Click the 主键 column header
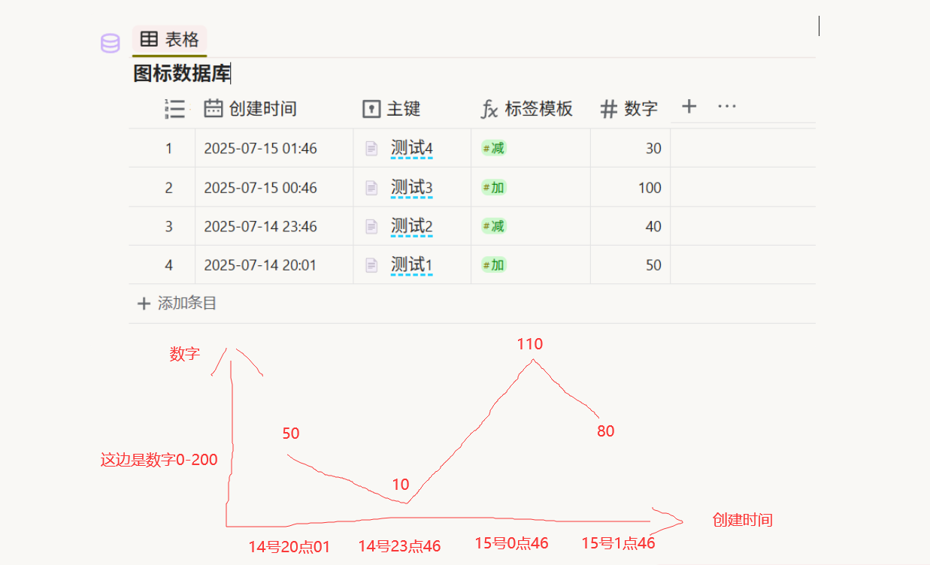Screen dimensions: 930x565 391,109
